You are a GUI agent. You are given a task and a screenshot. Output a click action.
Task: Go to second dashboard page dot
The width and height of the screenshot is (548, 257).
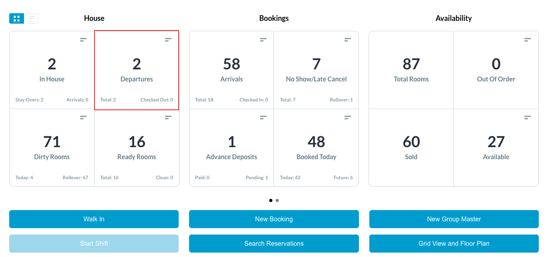277,200
